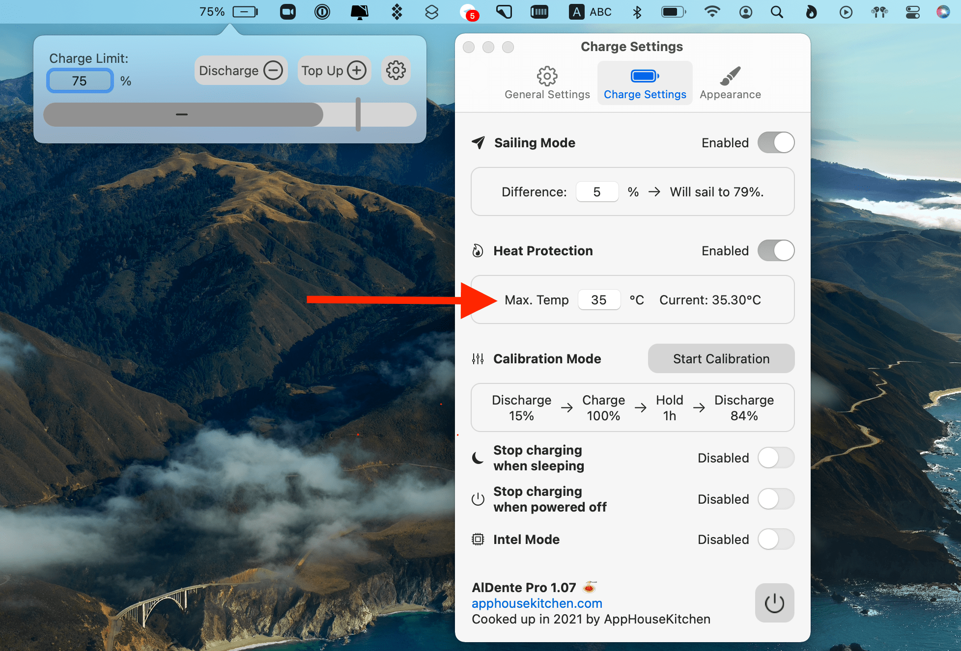Viewport: 961px width, 651px height.
Task: Click the "Current: 35.30°C" text
Action: click(x=710, y=299)
